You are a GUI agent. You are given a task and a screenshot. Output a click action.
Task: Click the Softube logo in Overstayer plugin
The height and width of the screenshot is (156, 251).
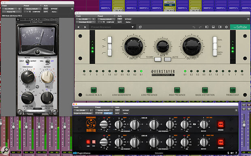pos(240,27)
